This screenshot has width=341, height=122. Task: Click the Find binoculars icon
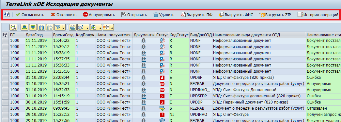41,27
